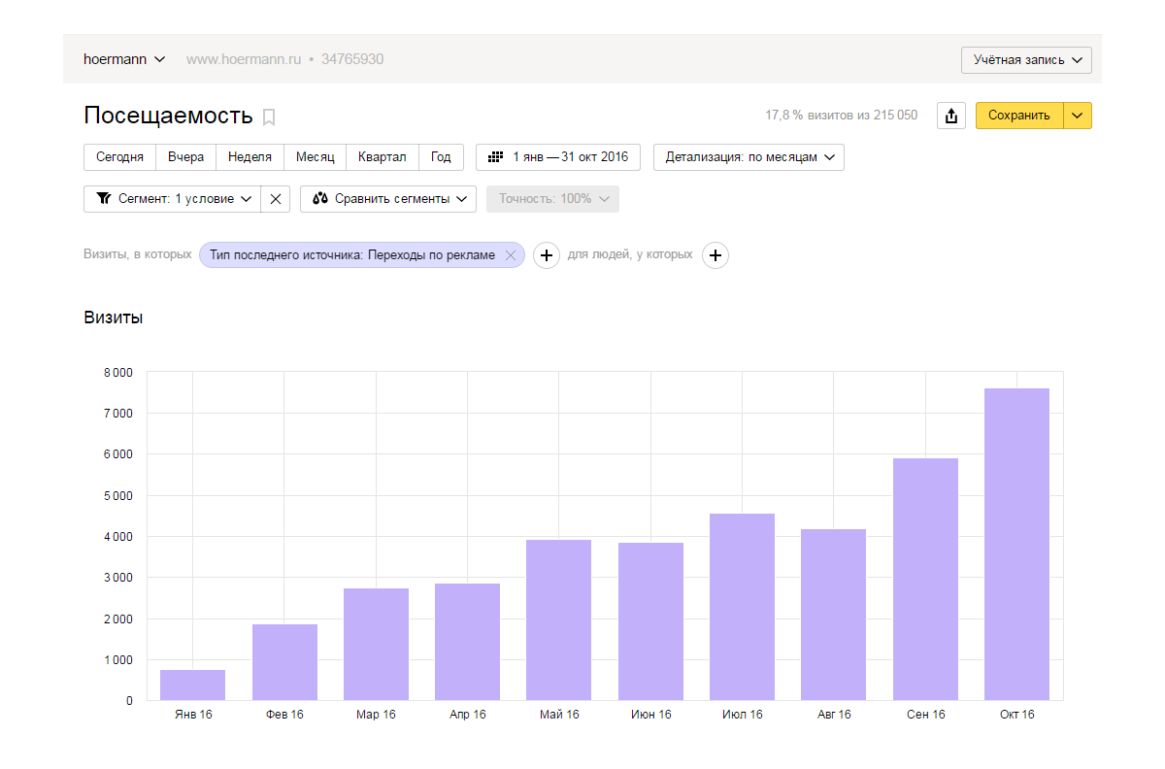Click the Окт 16 bar in chart
The height and width of the screenshot is (769, 1165).
pos(1016,545)
